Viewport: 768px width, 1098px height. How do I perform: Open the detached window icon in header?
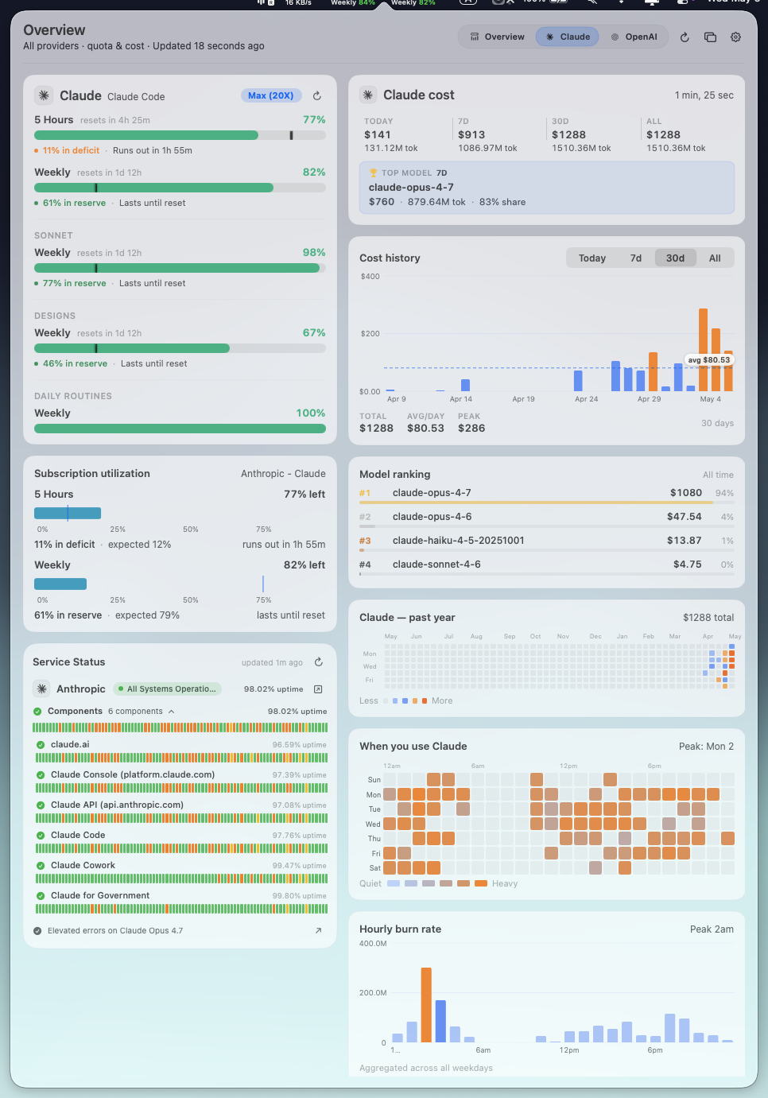710,37
